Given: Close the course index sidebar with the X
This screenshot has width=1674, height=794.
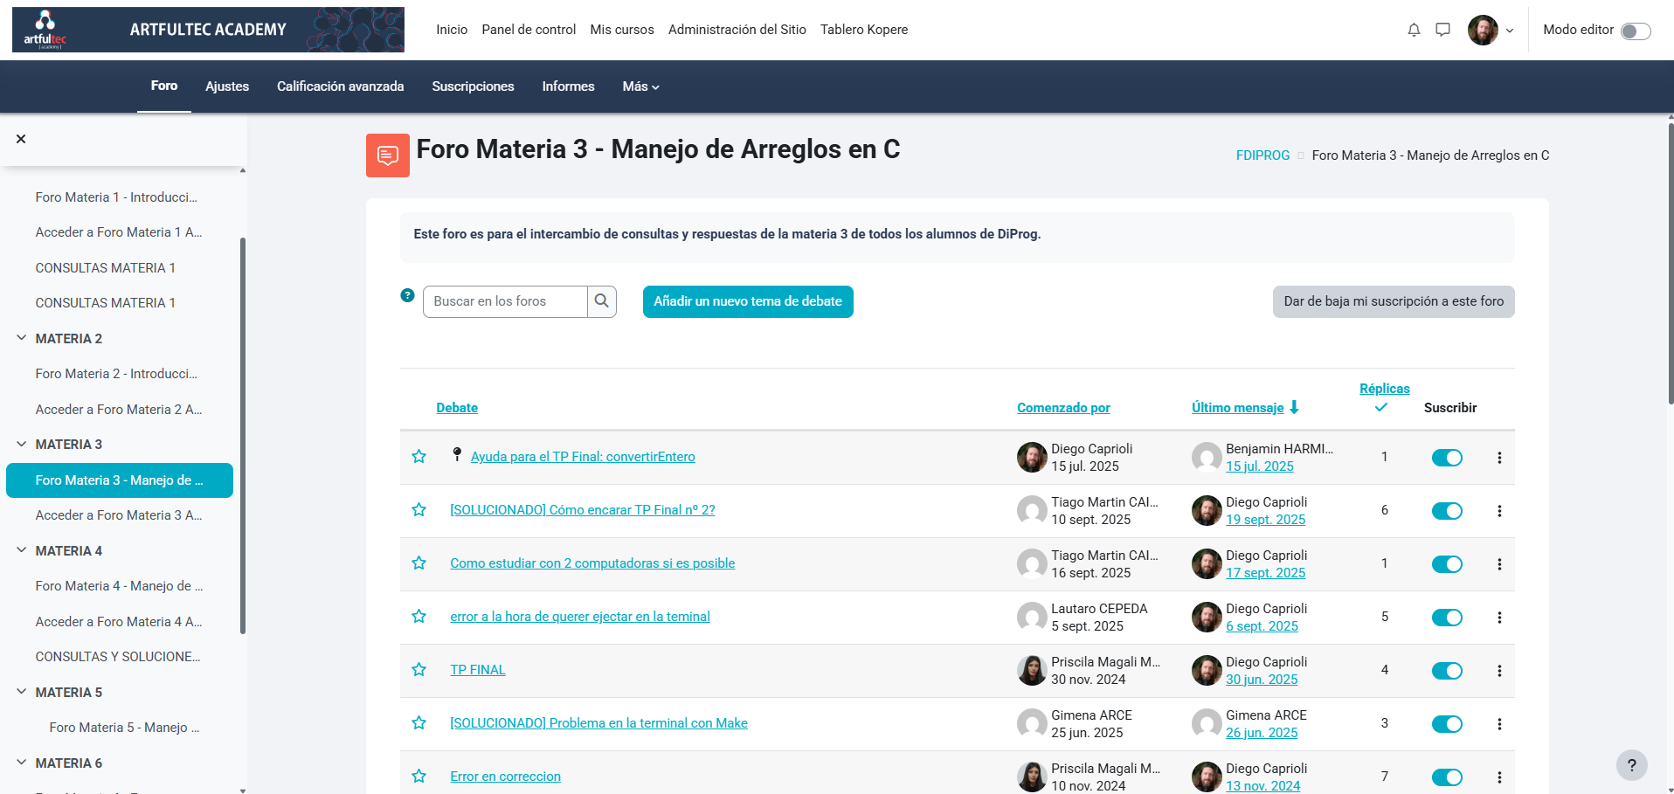Looking at the screenshot, I should coord(20,138).
